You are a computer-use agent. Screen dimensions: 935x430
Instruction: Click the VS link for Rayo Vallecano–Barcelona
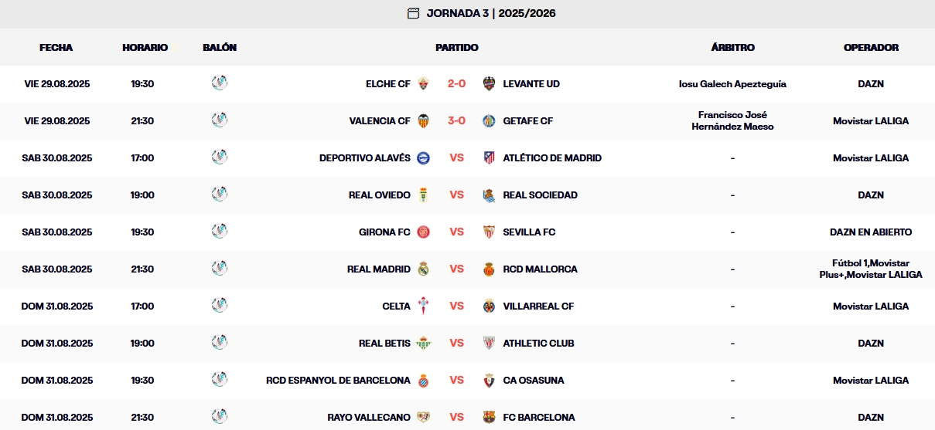click(x=456, y=417)
